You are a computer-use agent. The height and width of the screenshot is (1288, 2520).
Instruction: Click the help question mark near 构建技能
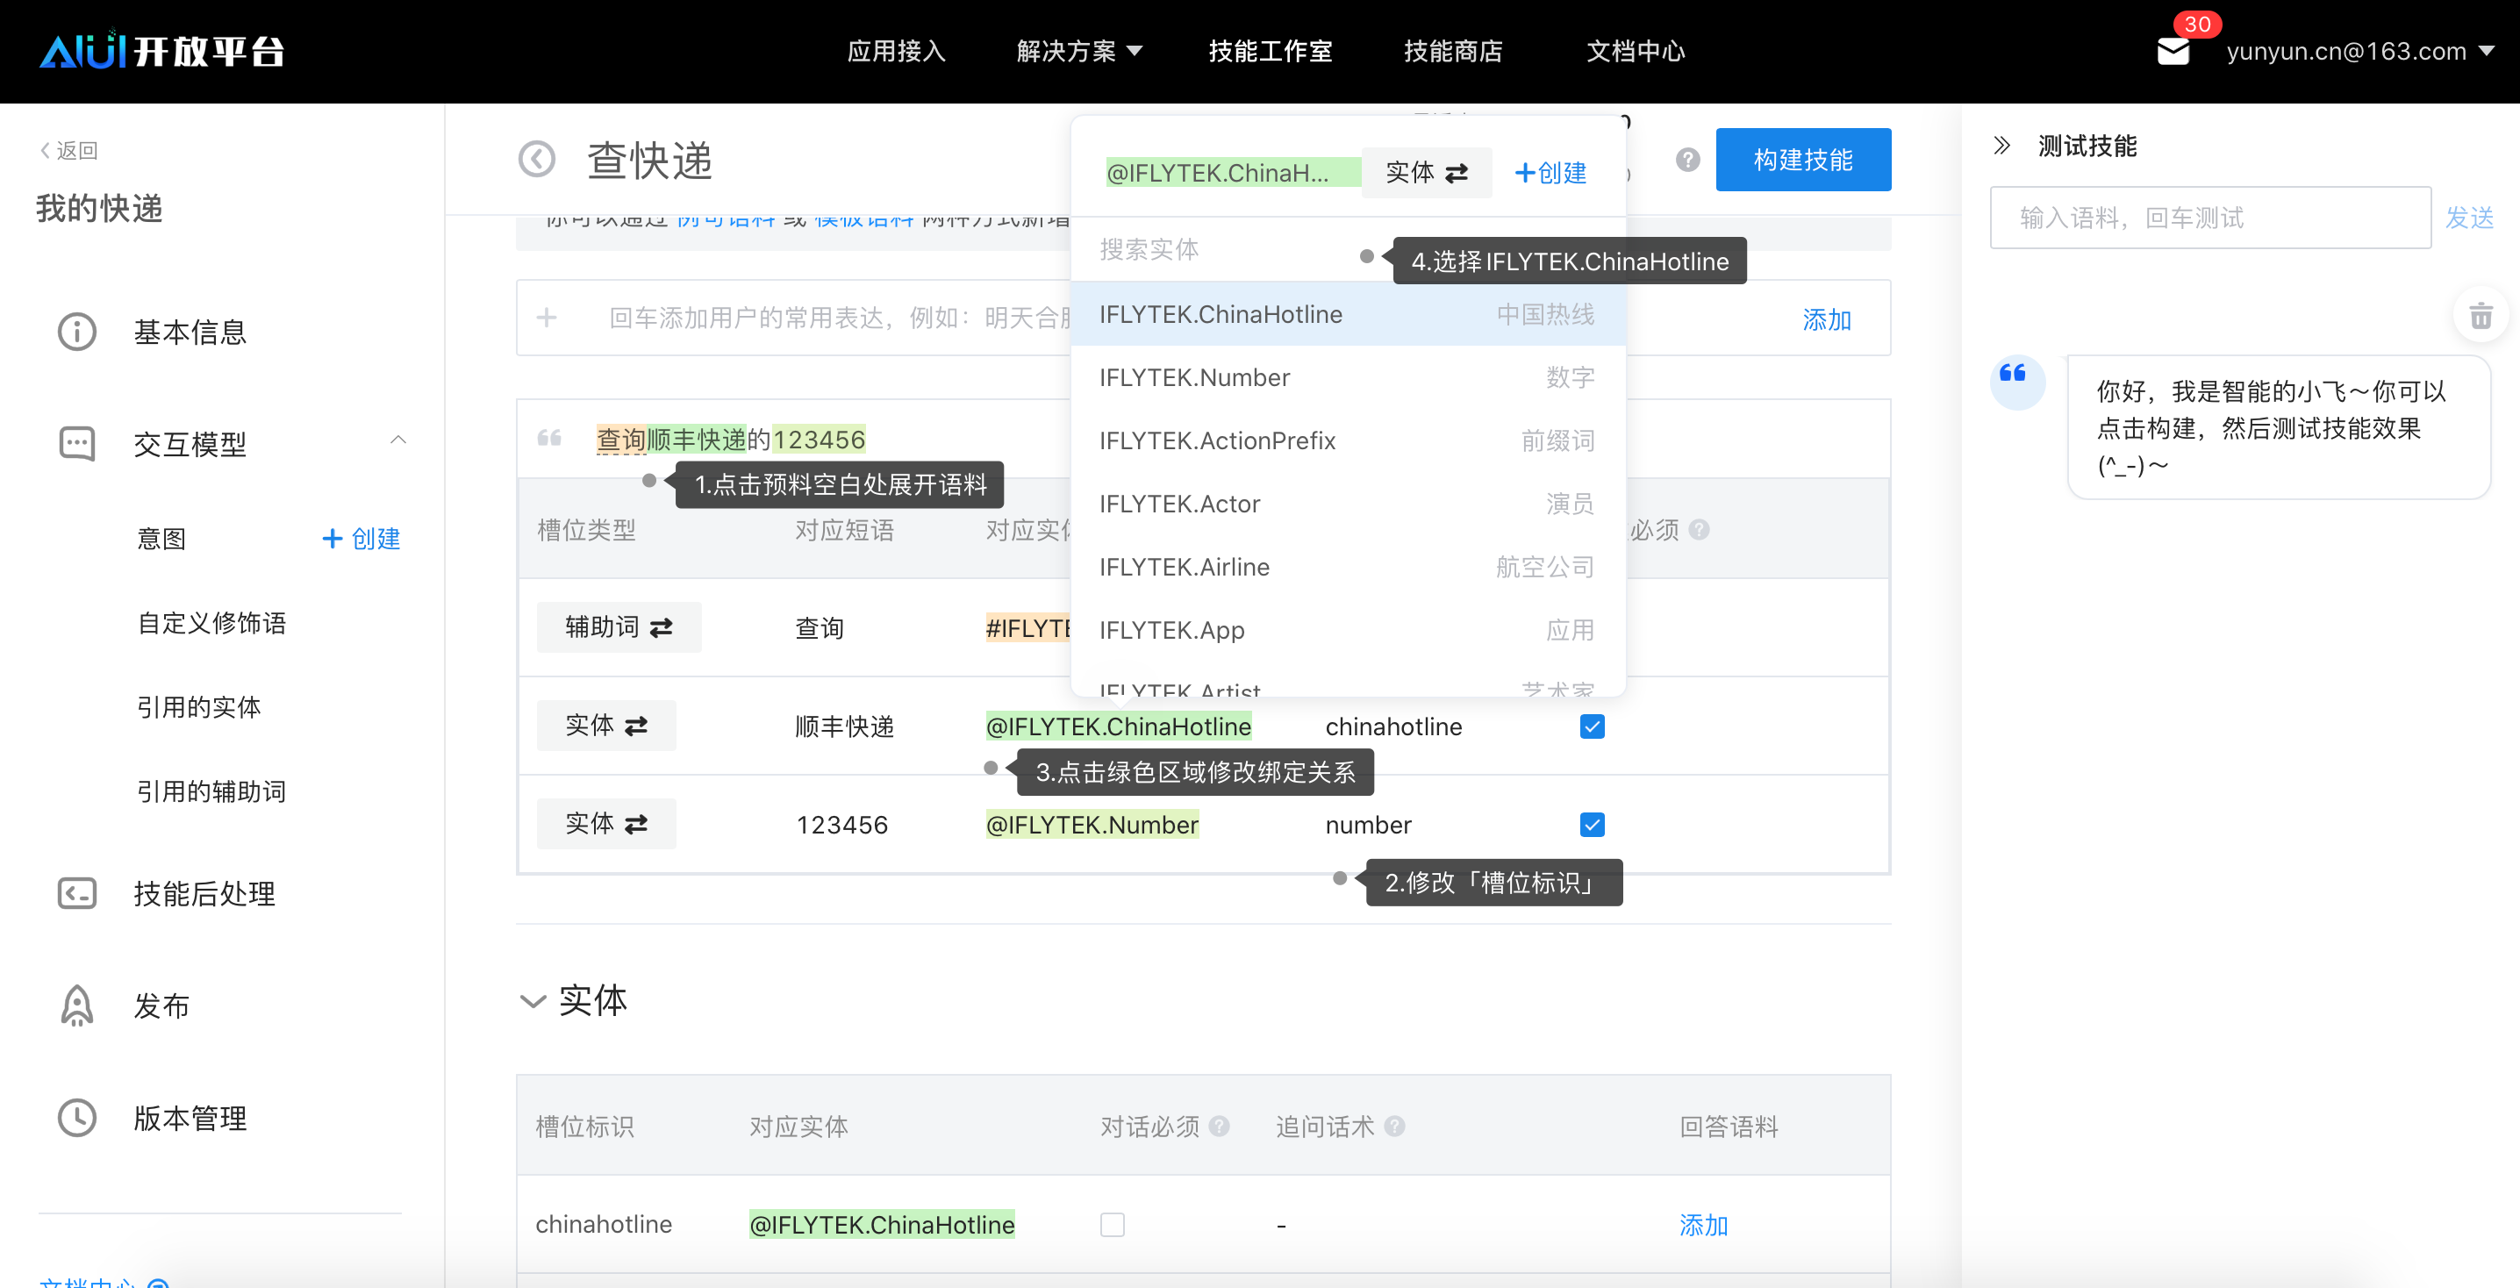pos(1687,160)
